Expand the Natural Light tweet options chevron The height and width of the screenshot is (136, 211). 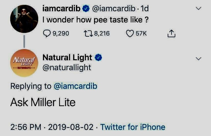click(x=198, y=59)
